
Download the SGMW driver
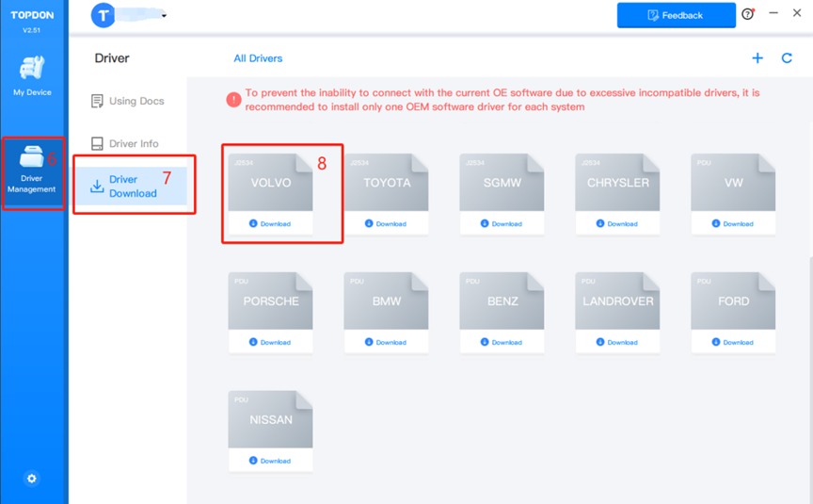[502, 223]
